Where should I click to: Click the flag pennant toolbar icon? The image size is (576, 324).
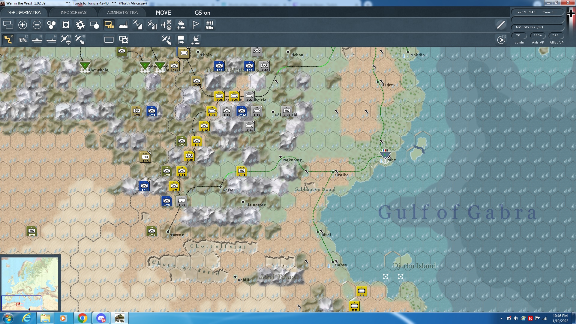point(195,25)
